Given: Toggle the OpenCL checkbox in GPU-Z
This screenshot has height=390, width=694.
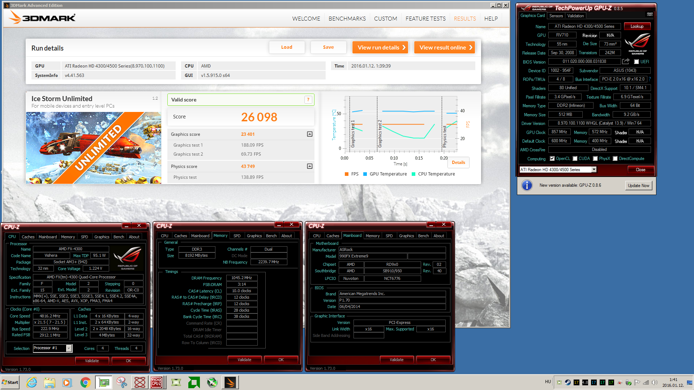Looking at the screenshot, I should pyautogui.click(x=552, y=159).
